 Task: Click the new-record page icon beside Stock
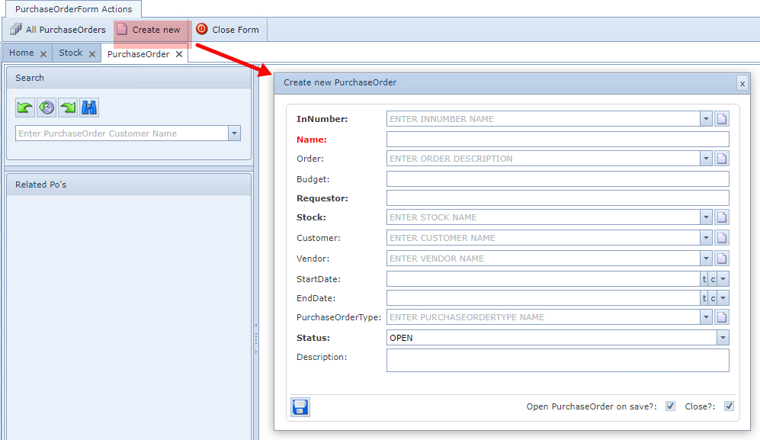pos(722,217)
